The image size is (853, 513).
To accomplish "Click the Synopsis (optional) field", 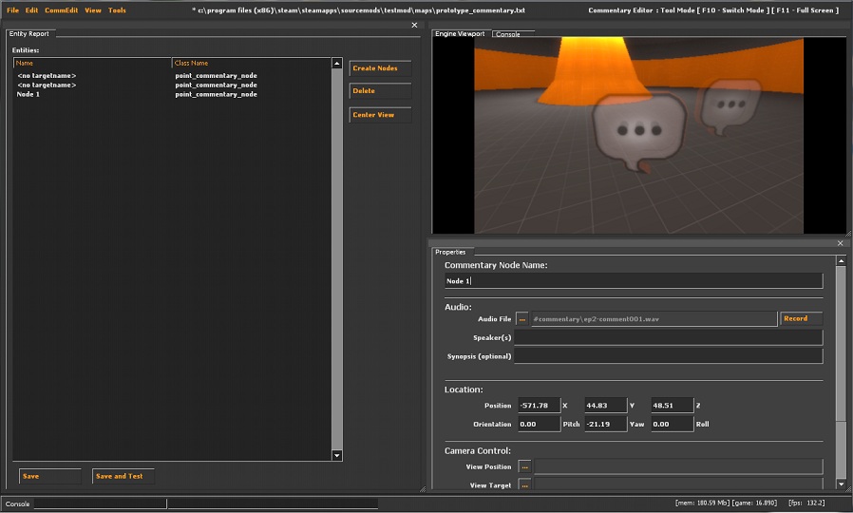I will [x=669, y=356].
